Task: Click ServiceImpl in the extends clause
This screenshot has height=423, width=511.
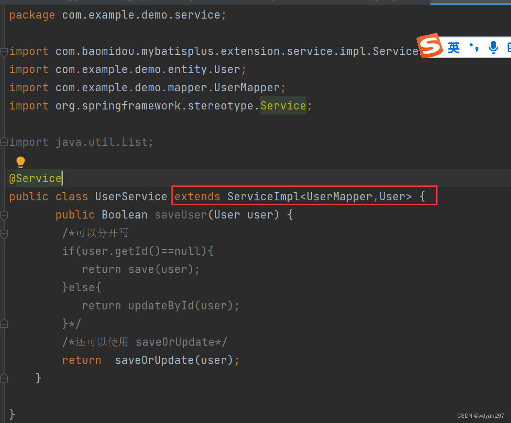Action: [264, 196]
